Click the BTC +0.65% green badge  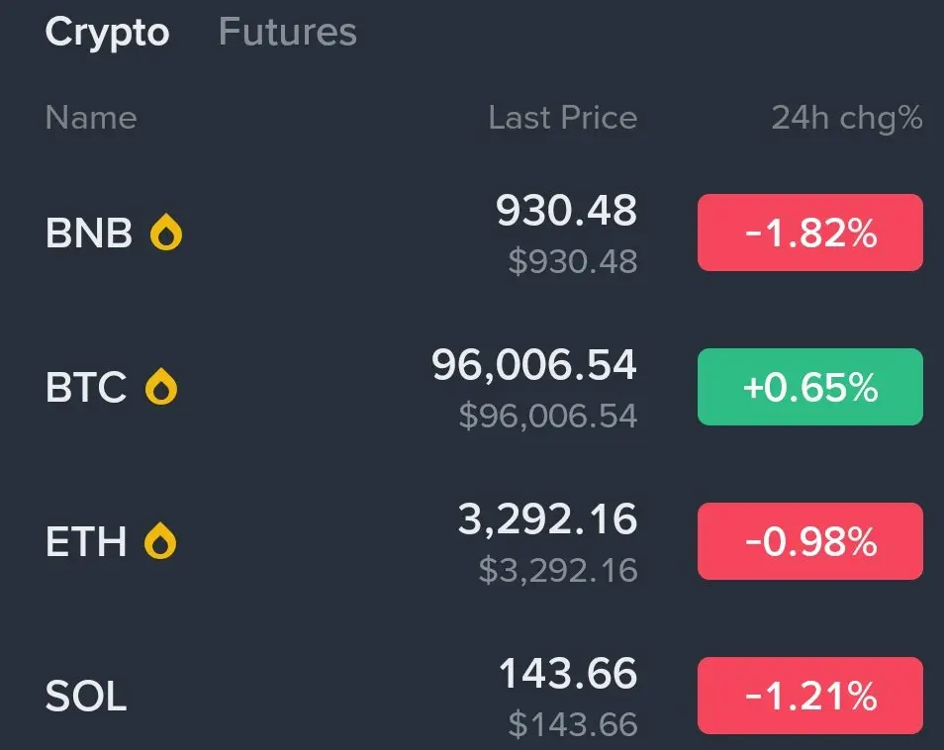coord(810,387)
